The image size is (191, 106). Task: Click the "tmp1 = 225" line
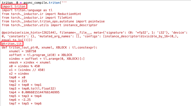click(x=18, y=81)
